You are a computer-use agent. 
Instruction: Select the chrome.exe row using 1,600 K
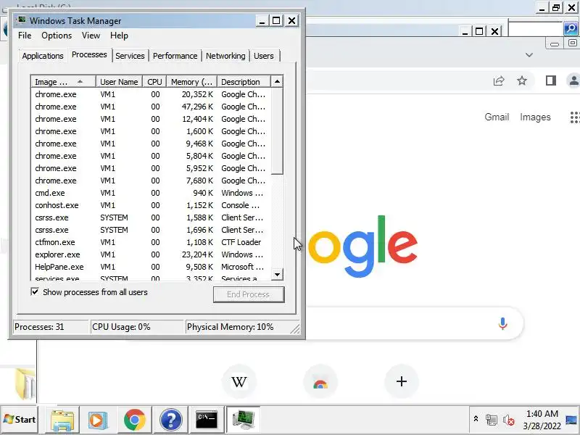click(151, 131)
